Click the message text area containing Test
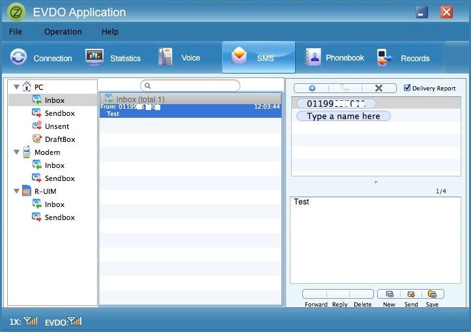This screenshot has height=332, width=471. tap(375, 240)
